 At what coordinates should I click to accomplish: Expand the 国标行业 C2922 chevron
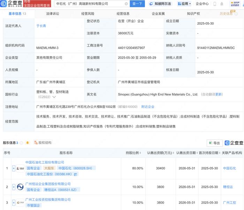[54, 97]
